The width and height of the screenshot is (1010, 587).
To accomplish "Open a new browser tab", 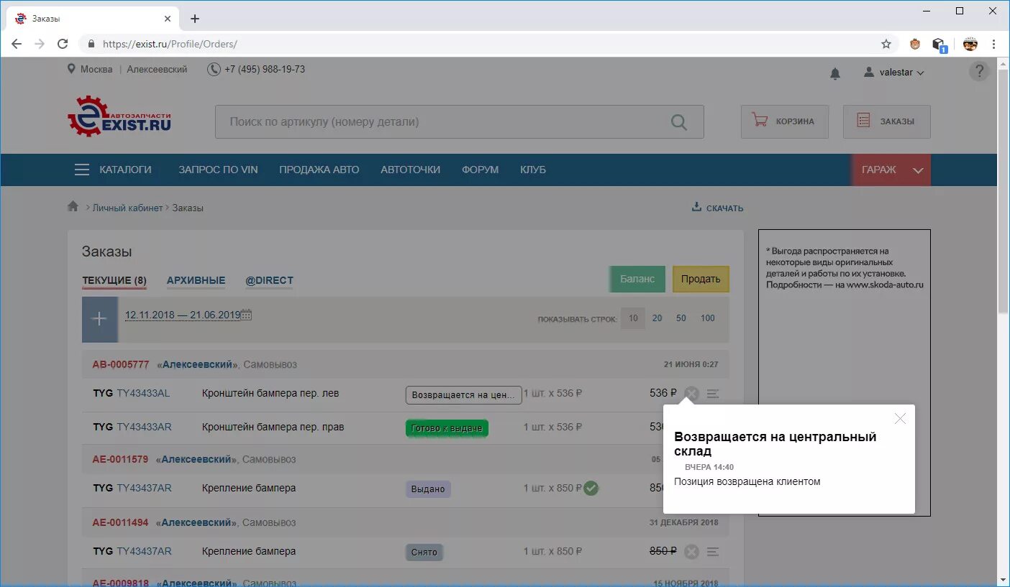I will click(x=194, y=19).
